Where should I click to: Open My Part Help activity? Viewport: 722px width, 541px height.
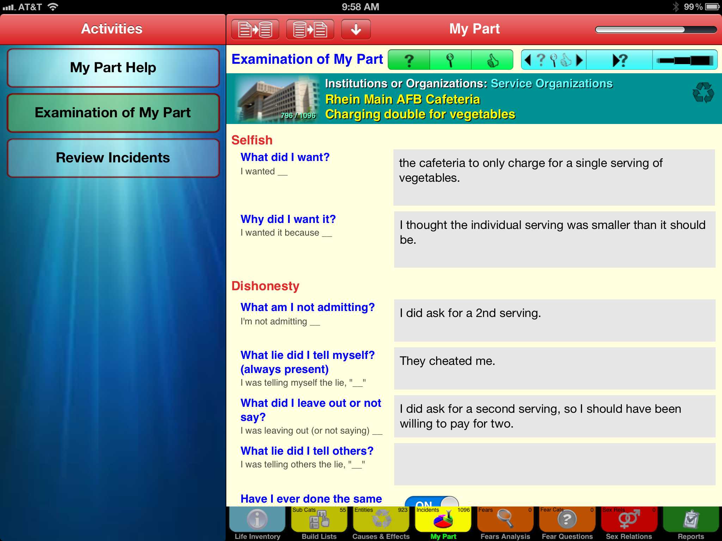click(113, 68)
